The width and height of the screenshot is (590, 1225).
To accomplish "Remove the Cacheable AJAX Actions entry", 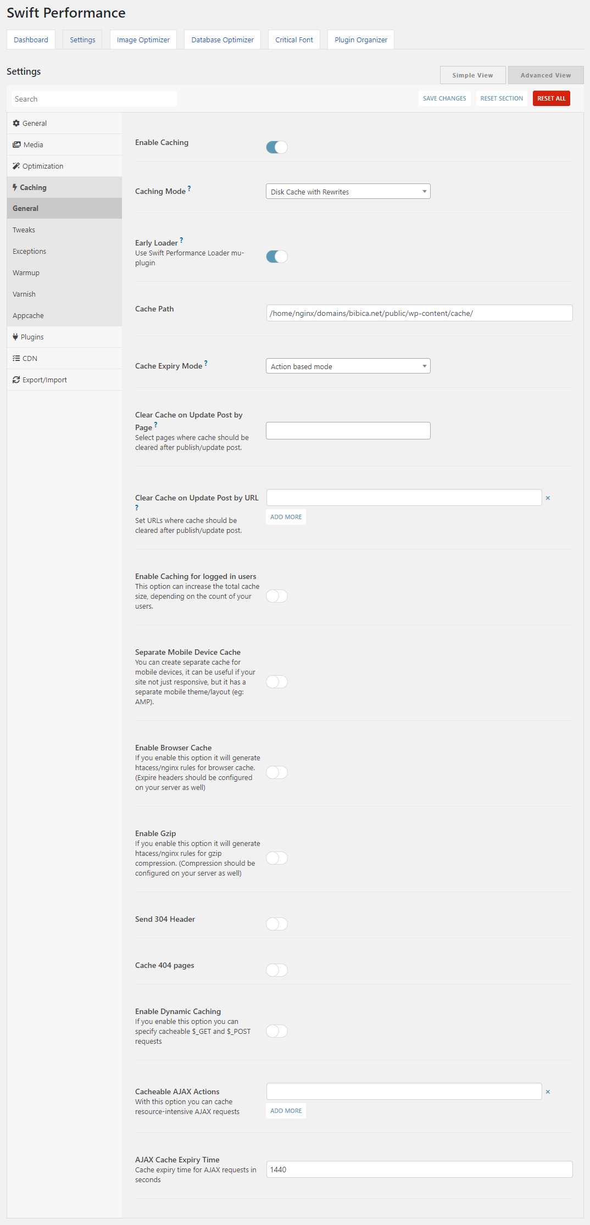I will point(548,1092).
